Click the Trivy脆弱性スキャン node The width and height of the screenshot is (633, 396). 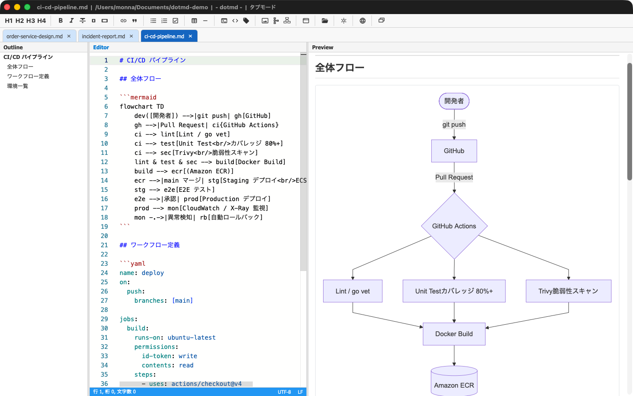(568, 291)
